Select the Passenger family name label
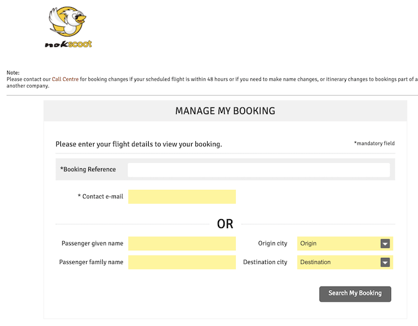The image size is (418, 326). coord(91,262)
